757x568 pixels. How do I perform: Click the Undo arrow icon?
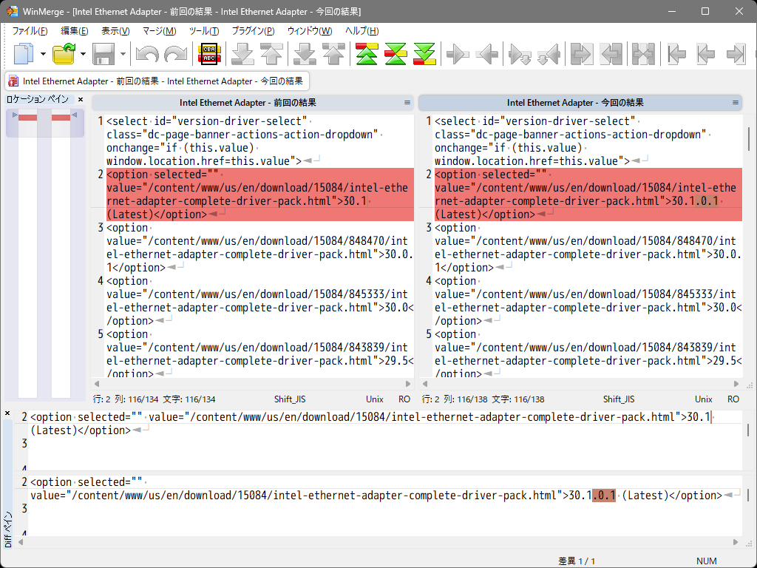147,53
